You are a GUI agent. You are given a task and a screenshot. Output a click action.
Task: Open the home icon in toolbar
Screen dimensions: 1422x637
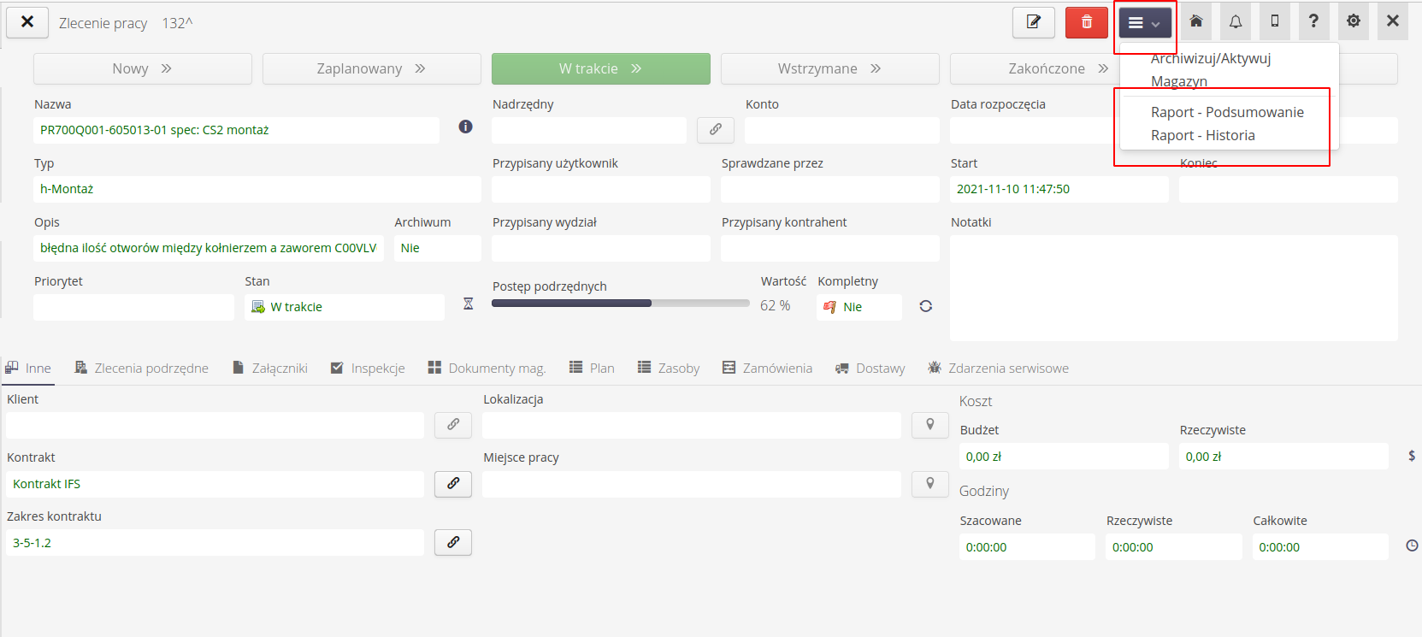coord(1196,21)
